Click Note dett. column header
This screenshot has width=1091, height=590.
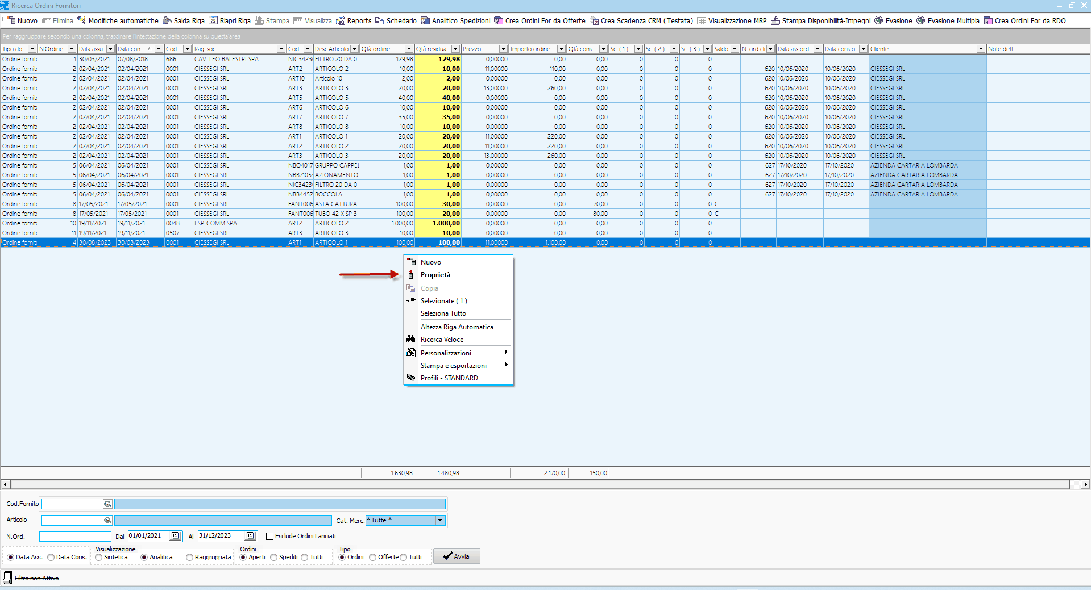point(1038,49)
